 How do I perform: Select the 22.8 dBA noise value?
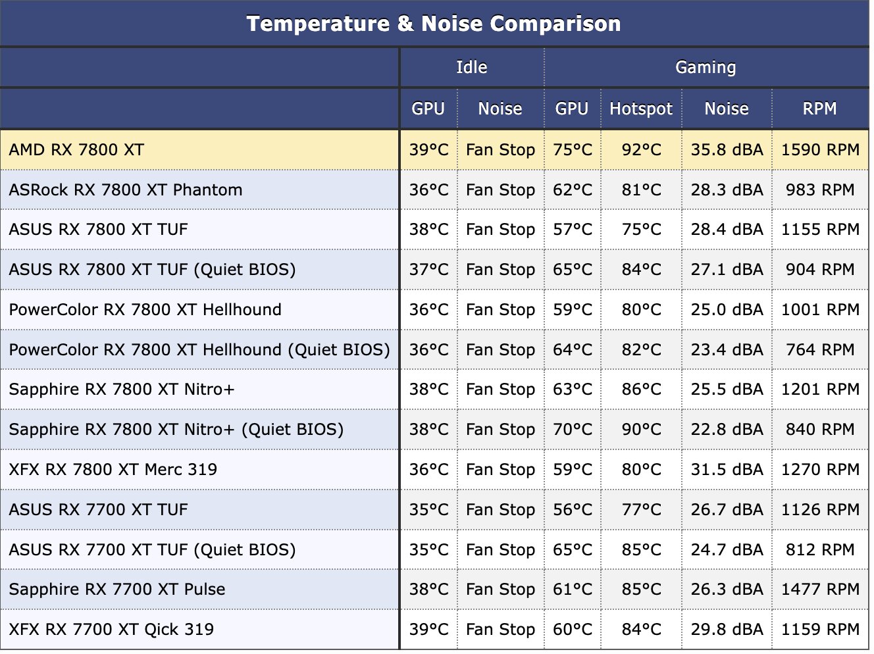[727, 430]
